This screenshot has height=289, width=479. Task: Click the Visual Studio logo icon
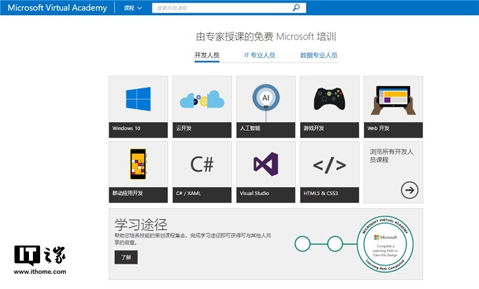(x=266, y=164)
